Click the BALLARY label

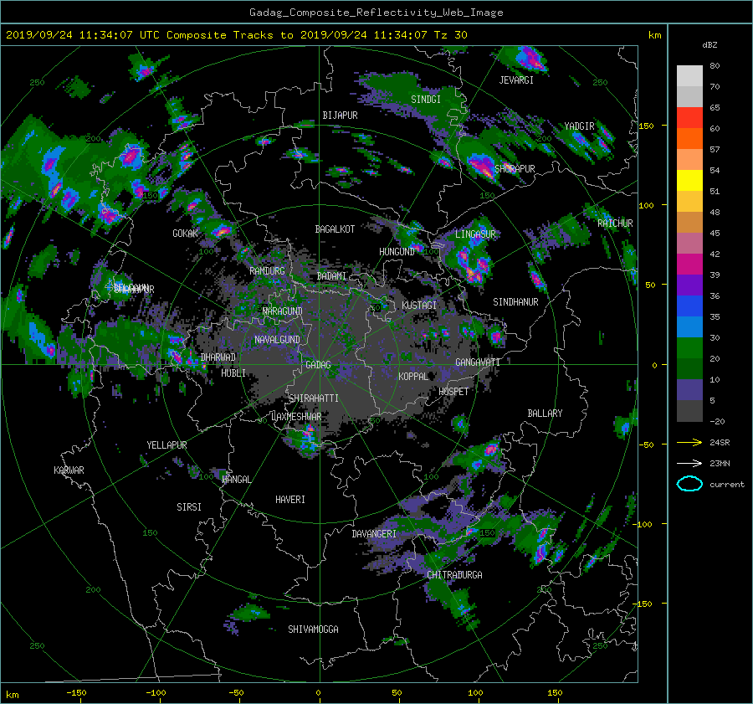(x=545, y=414)
